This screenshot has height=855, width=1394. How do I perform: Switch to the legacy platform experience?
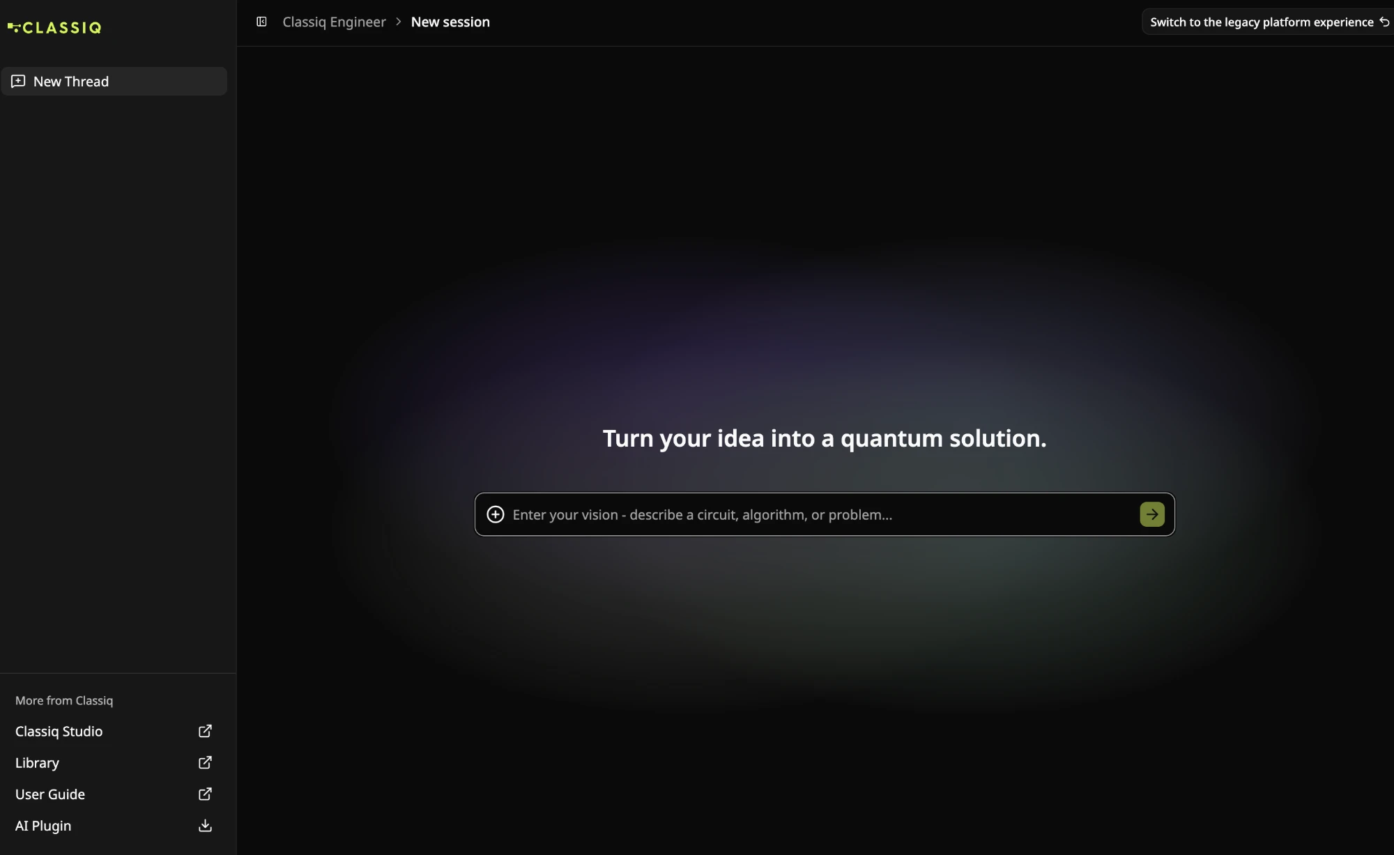click(x=1267, y=22)
